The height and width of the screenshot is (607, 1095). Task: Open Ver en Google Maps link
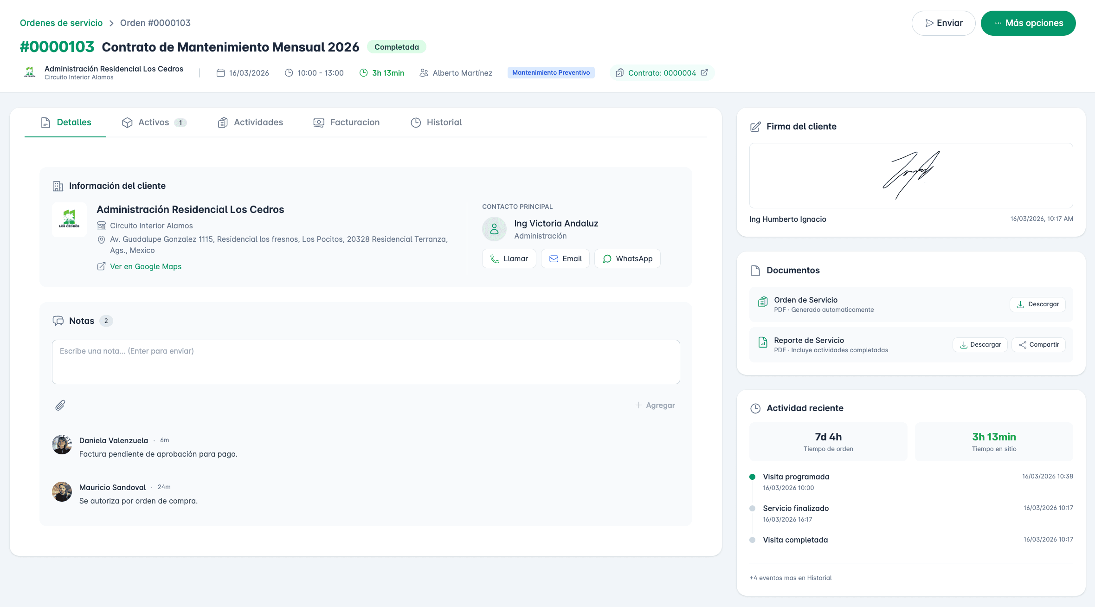coord(145,267)
